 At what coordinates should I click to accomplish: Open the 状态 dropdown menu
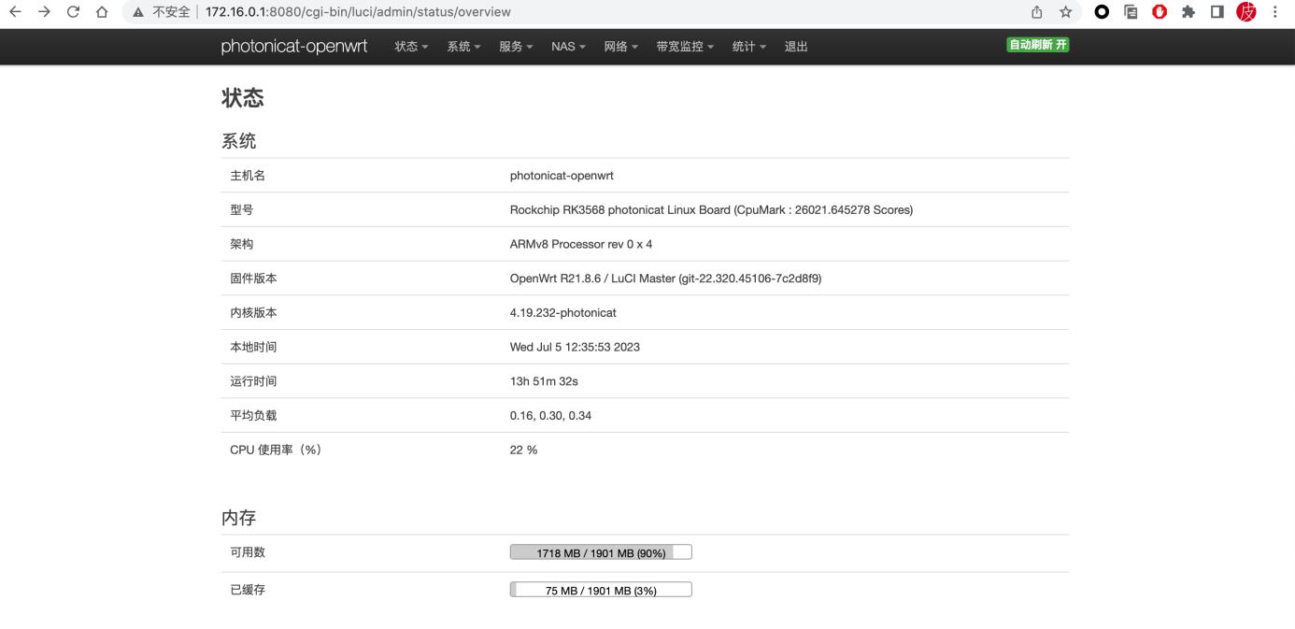(410, 46)
